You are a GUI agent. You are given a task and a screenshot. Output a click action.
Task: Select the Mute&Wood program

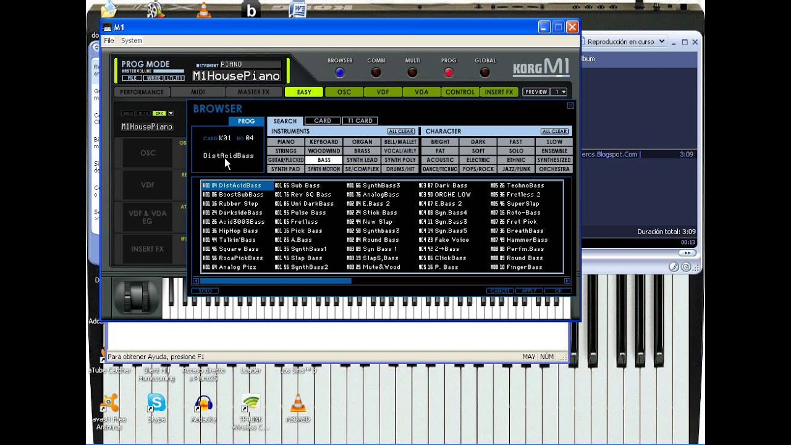(381, 267)
